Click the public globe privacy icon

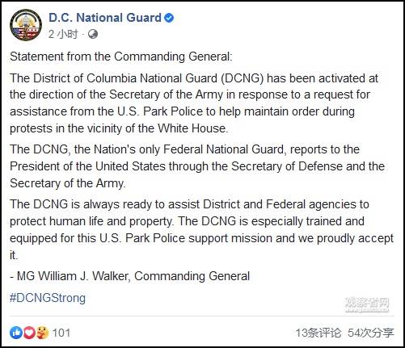coord(93,34)
